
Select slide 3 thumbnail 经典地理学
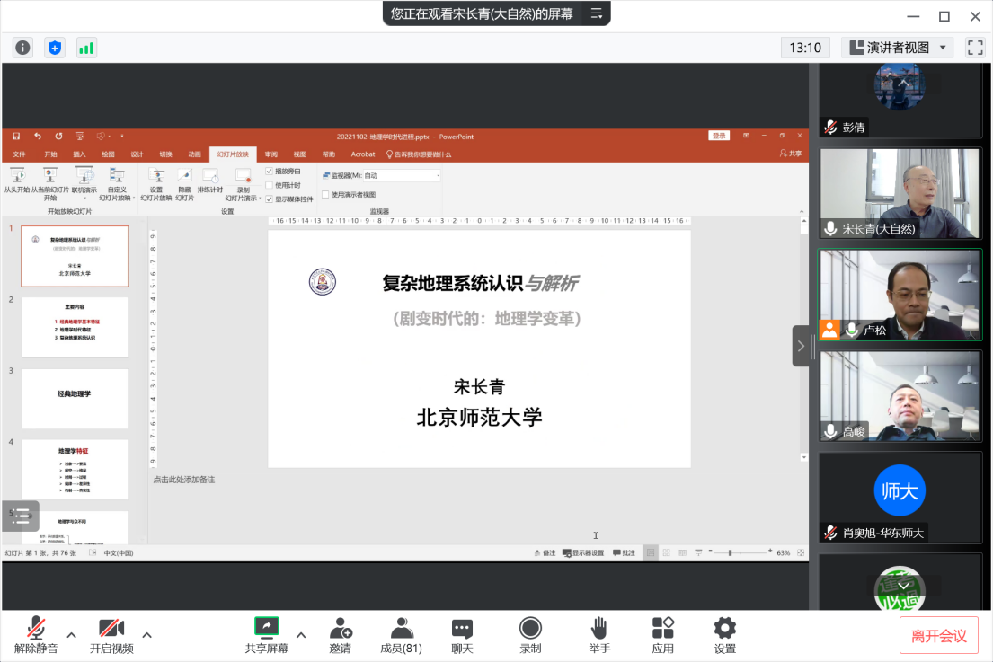point(75,399)
